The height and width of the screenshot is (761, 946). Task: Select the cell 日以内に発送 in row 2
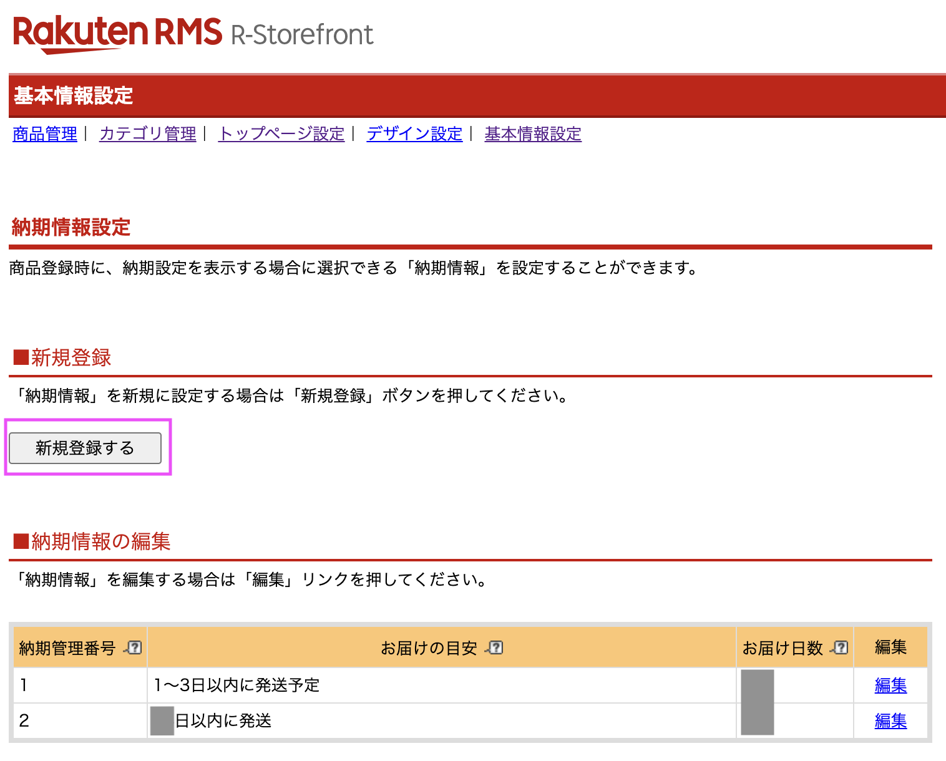point(442,721)
